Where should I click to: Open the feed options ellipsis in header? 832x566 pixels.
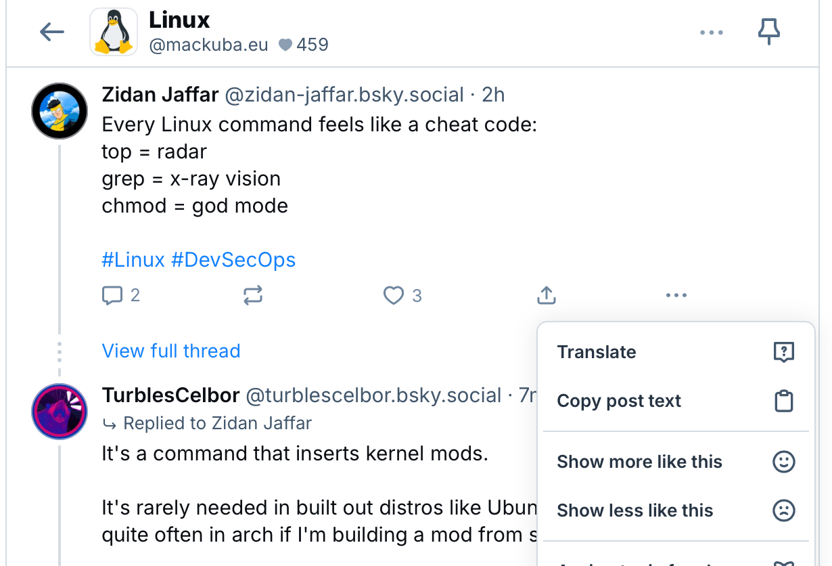pos(712,32)
